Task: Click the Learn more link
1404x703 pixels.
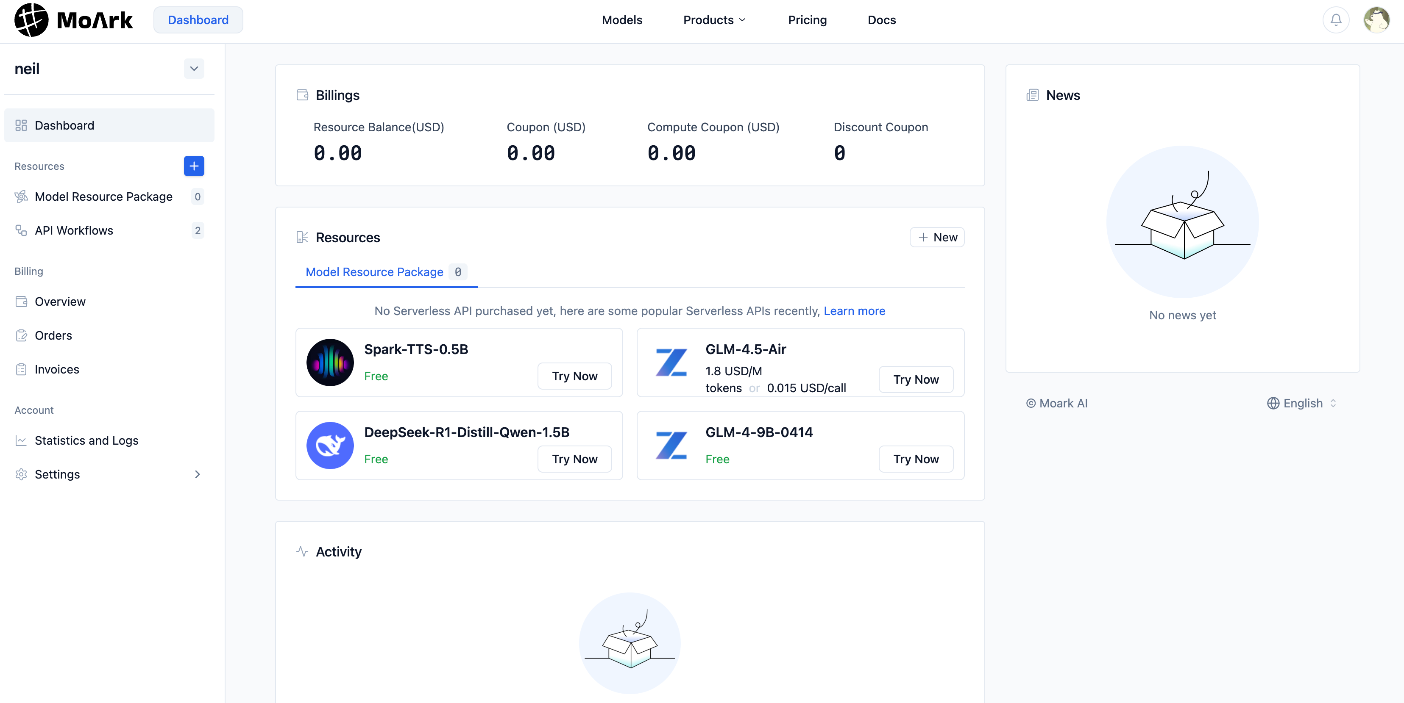Action: click(x=854, y=311)
